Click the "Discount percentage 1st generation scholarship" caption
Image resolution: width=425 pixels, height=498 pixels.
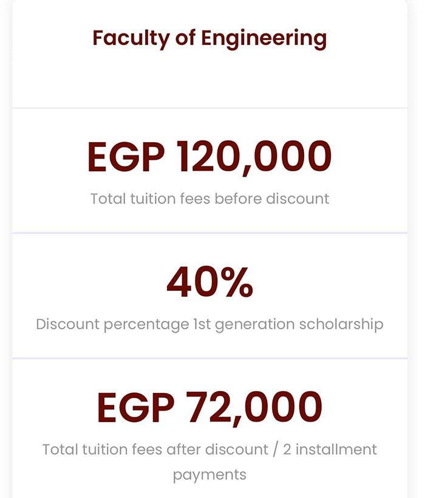coord(209,324)
